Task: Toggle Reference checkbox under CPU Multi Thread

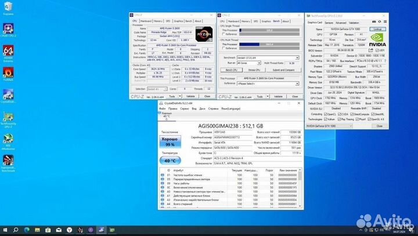Action: [x=224, y=48]
